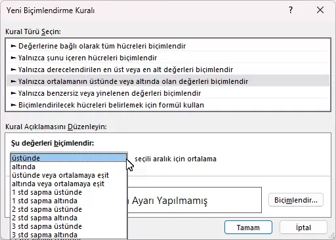Choose 'altında' option in dropdown

(x=69, y=167)
